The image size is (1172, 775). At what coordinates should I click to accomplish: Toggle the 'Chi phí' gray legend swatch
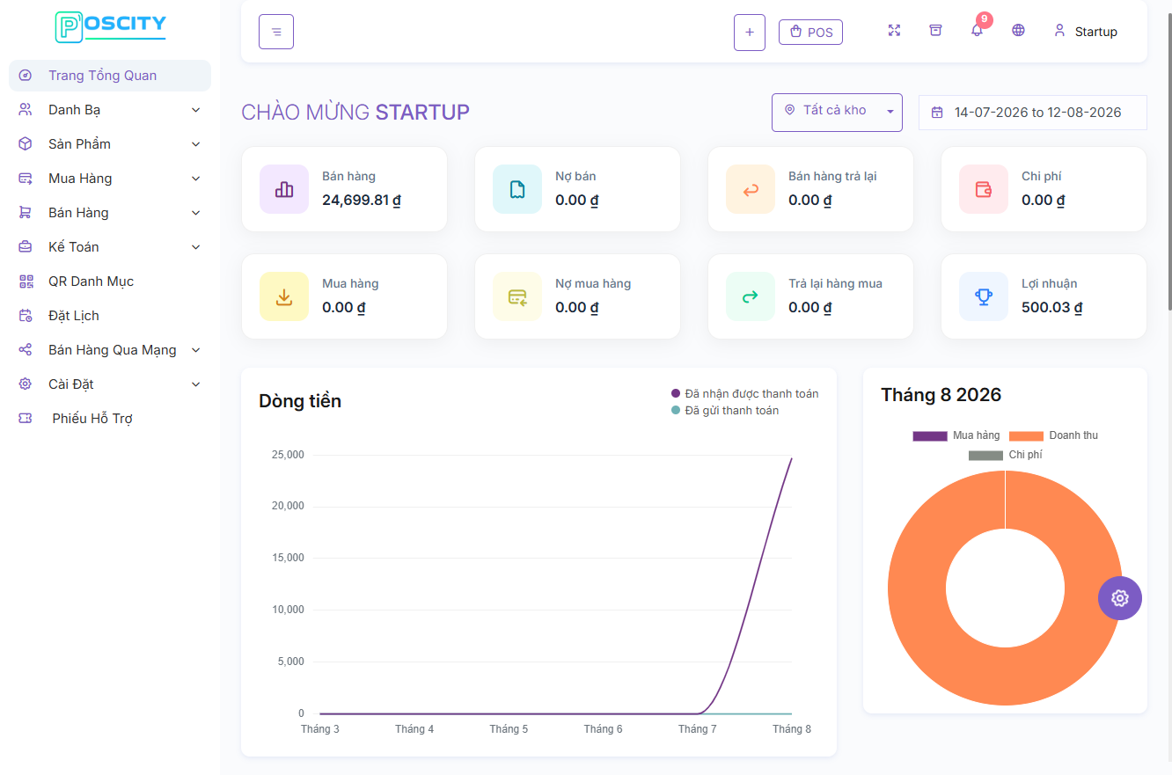point(985,455)
